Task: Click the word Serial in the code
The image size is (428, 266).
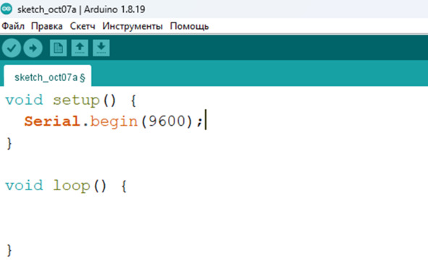Action: [52, 121]
